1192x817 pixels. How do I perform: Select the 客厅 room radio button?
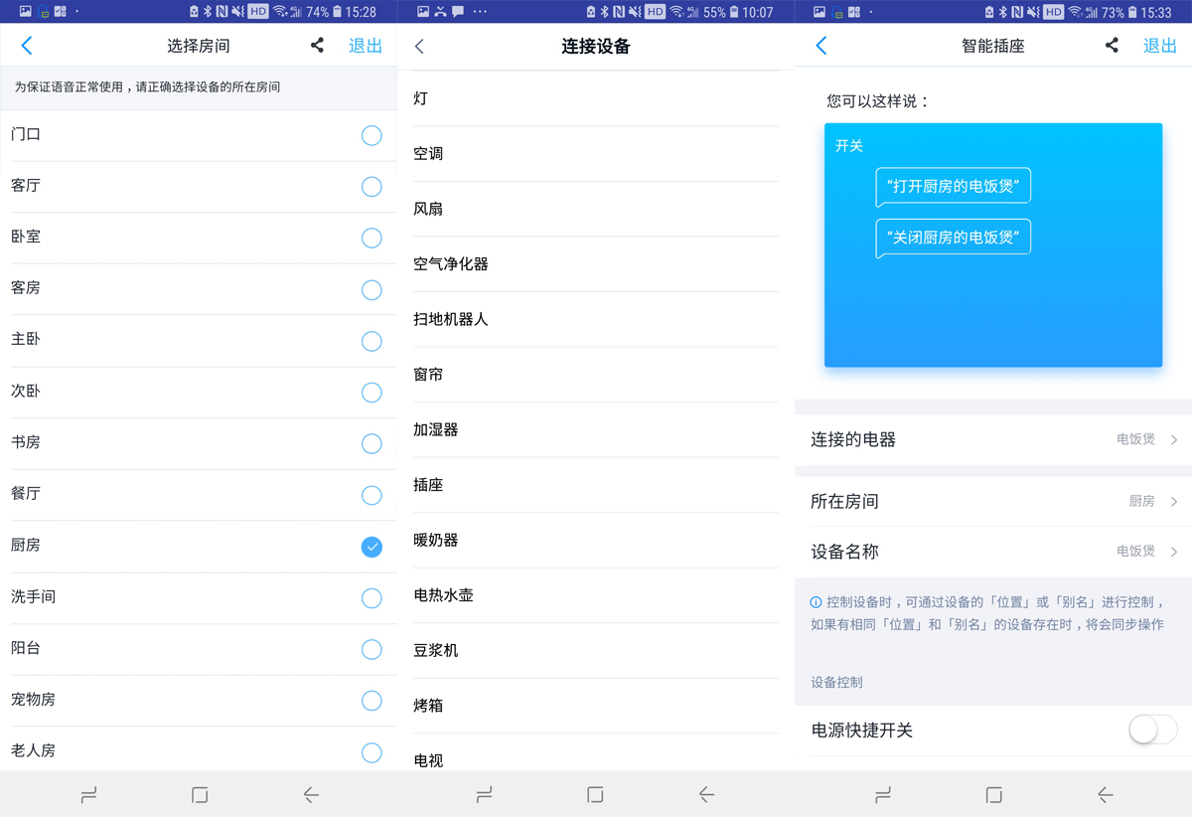[372, 187]
